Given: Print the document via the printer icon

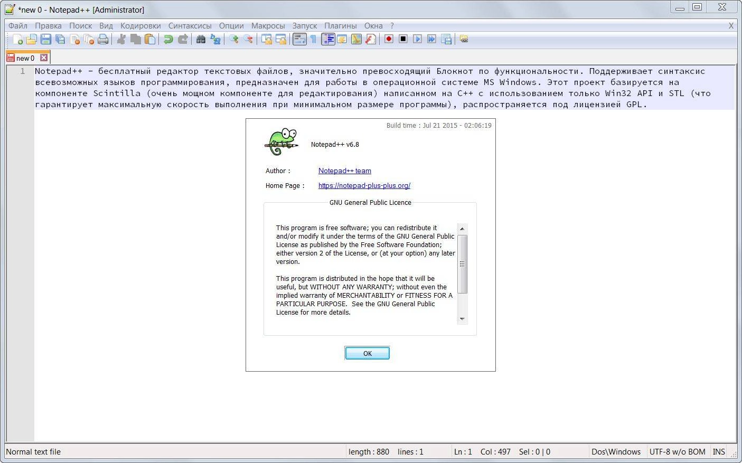Looking at the screenshot, I should (103, 39).
